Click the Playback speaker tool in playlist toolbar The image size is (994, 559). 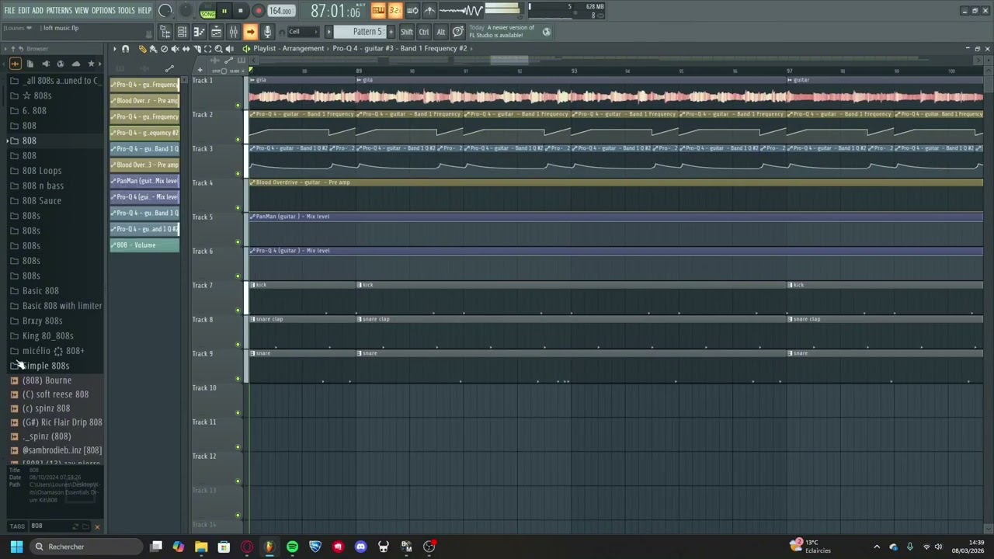click(x=229, y=49)
